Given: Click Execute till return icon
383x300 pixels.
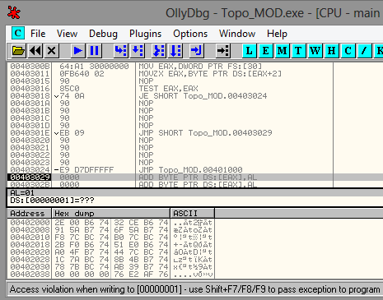Looking at the screenshot, I should click(x=197, y=51).
